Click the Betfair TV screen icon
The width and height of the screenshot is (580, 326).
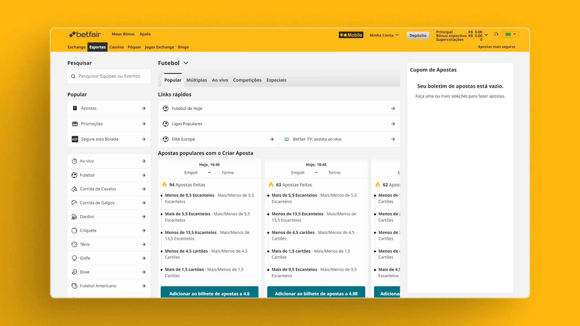[287, 139]
